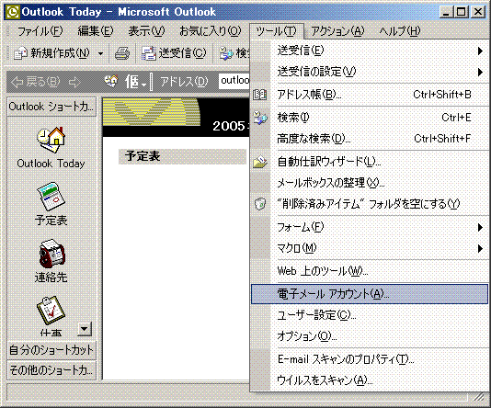Choose オプション(O)... entry

pyautogui.click(x=370, y=336)
